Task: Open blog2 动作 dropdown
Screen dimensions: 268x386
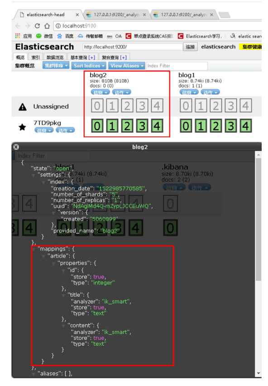Action: click(122, 92)
